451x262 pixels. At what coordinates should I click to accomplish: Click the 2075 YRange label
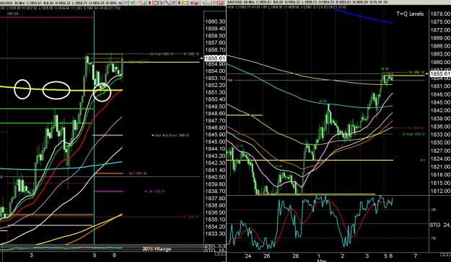pyautogui.click(x=157, y=249)
